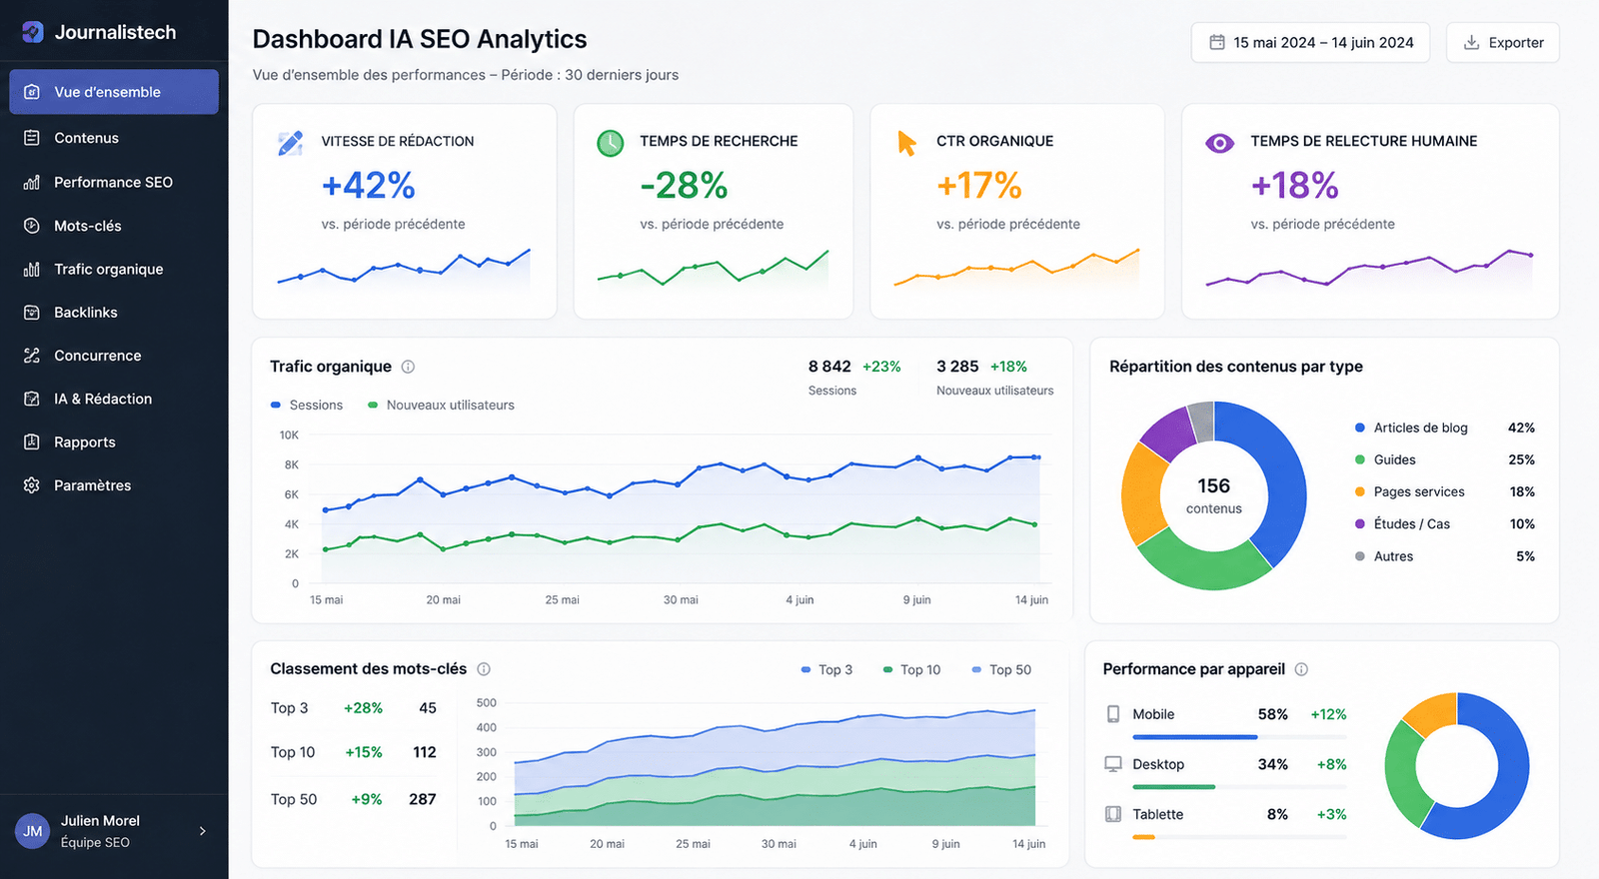Click the eye icon on Temps de relecture humaine

(x=1219, y=143)
